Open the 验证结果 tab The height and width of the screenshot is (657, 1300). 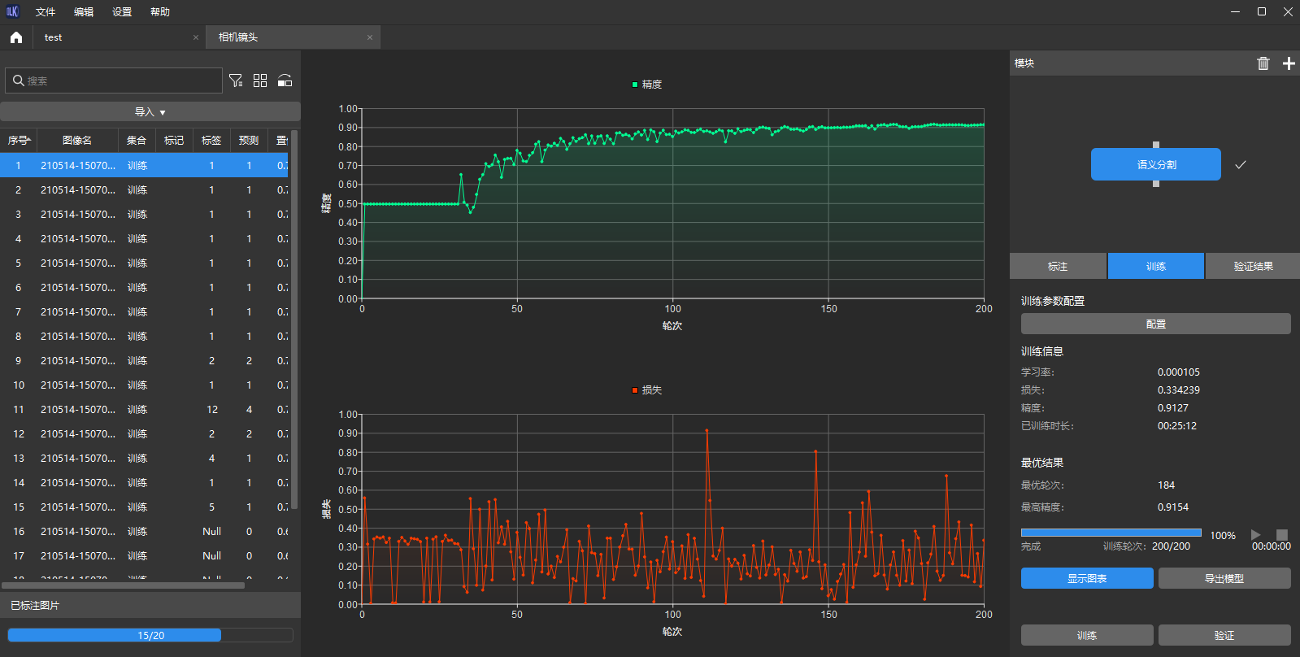coord(1253,266)
